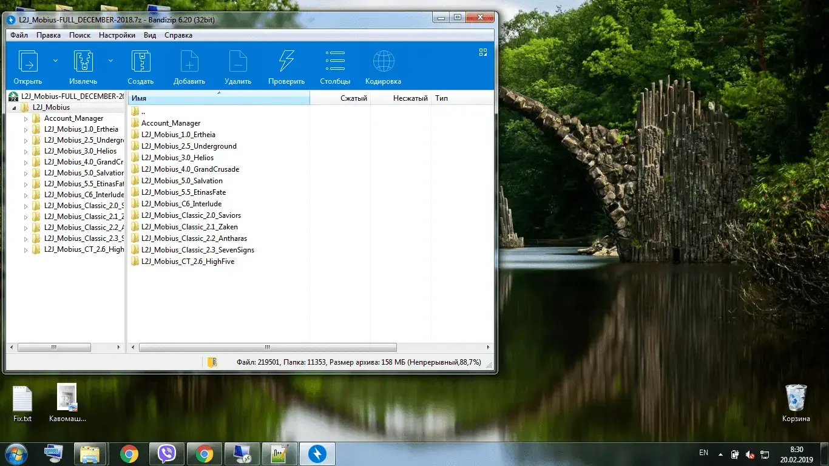Show hidden tray icons arrow
Viewport: 829px width, 466px height.
tap(720, 454)
